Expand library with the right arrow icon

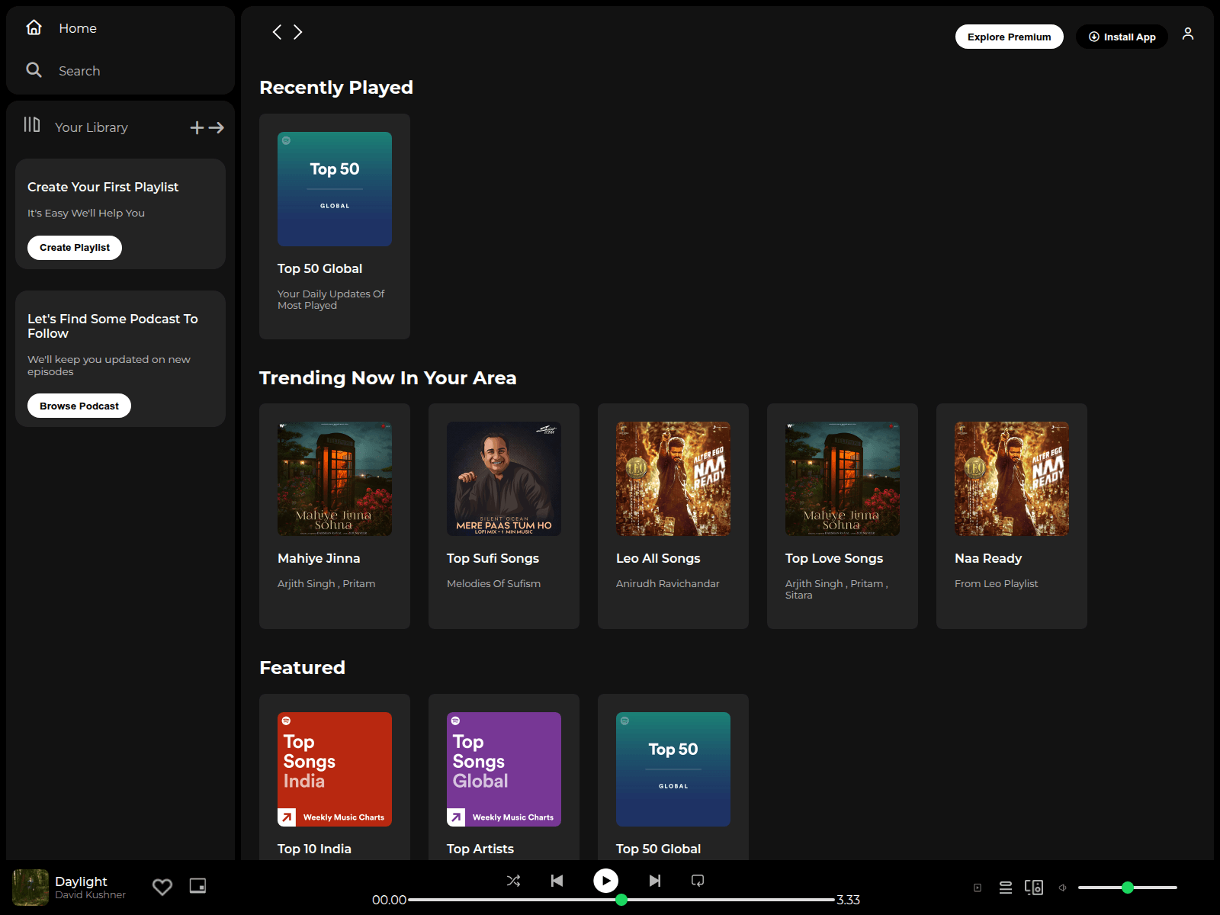point(217,127)
